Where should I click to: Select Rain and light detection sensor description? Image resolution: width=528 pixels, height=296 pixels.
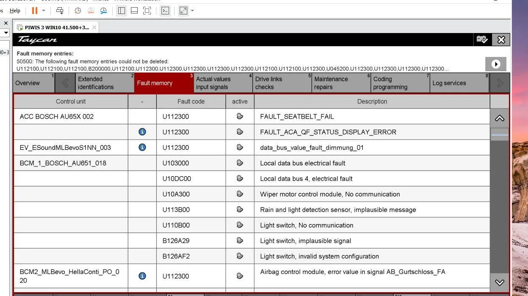pos(338,210)
